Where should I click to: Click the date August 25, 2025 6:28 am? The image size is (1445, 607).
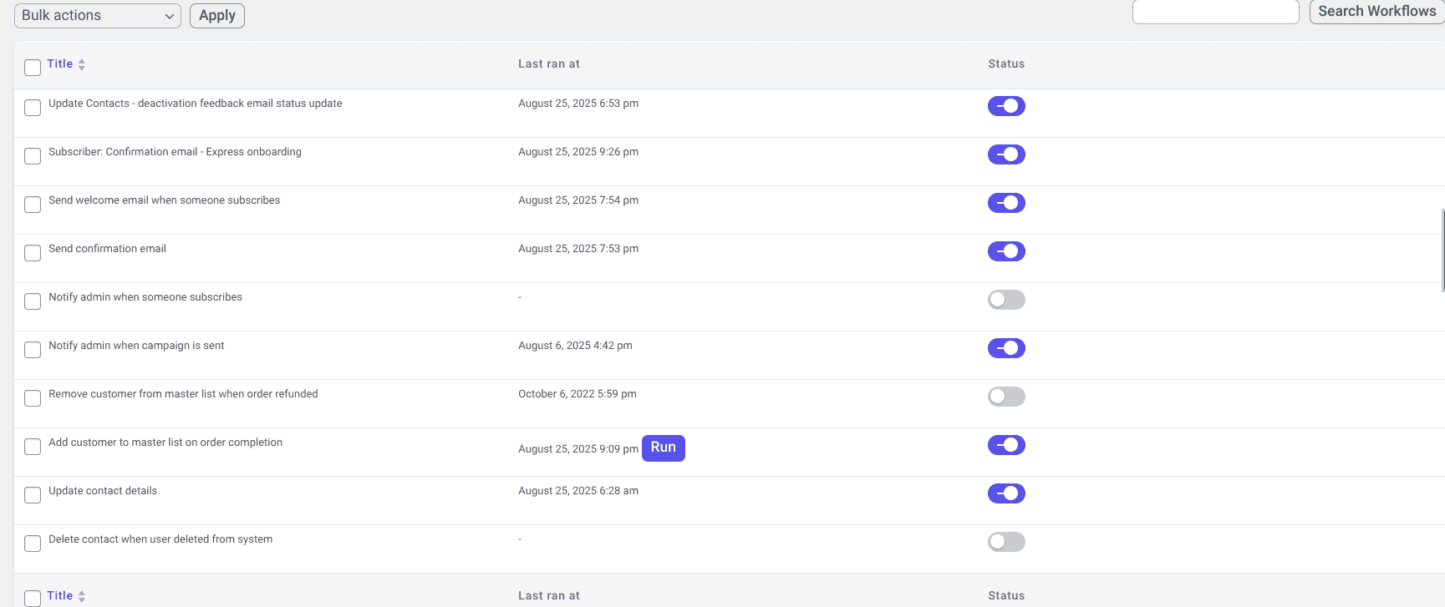578,491
